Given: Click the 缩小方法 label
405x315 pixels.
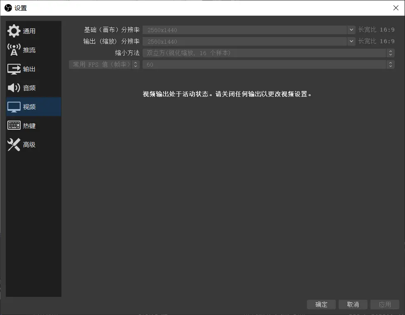Looking at the screenshot, I should coord(127,53).
